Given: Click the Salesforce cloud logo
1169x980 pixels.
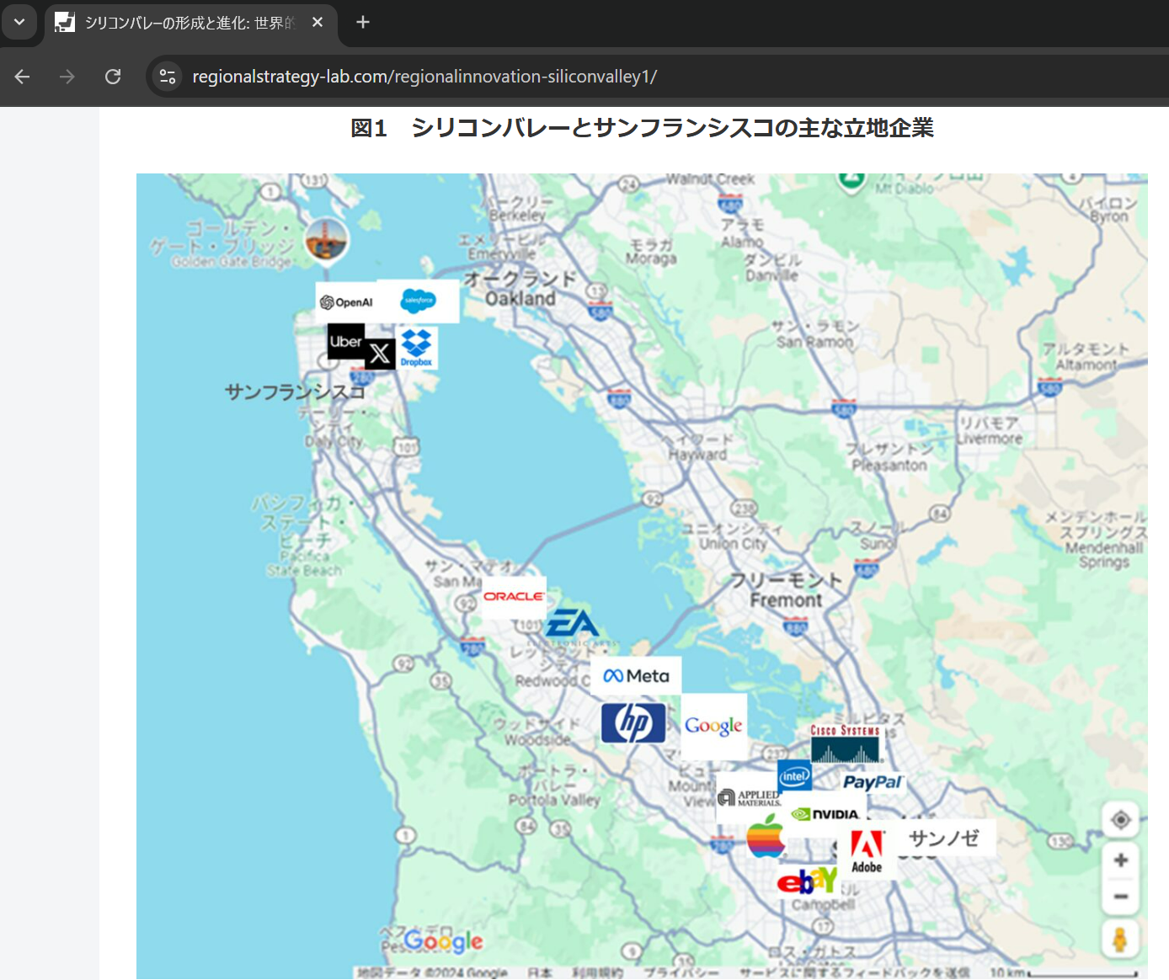Looking at the screenshot, I should tap(419, 301).
